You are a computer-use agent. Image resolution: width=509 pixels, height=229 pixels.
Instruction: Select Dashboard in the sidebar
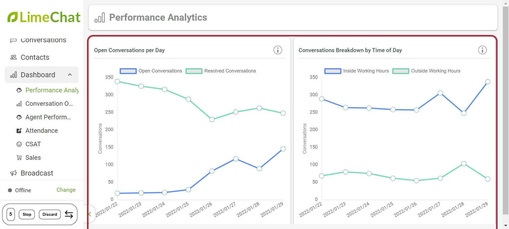pos(42,75)
